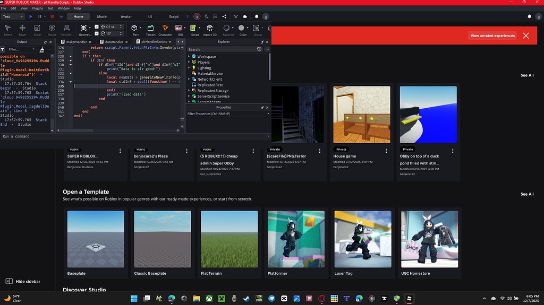Select the Move tool

tap(22, 30)
